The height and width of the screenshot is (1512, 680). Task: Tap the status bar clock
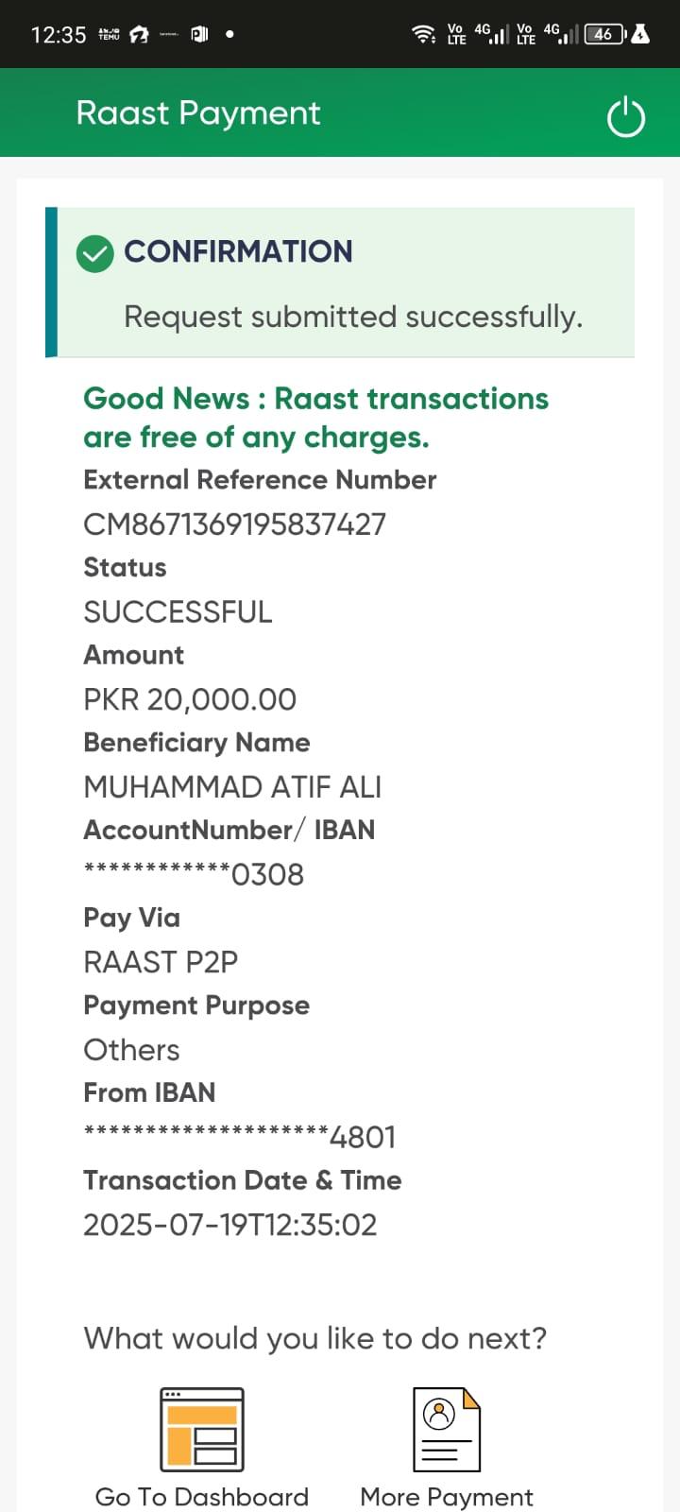tap(59, 35)
